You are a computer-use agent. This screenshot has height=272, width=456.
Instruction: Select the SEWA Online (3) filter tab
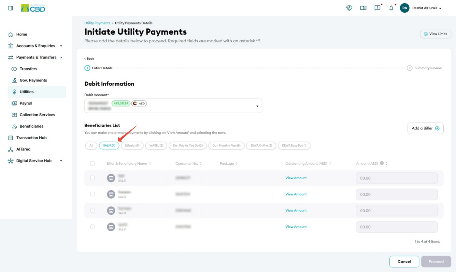tap(261, 146)
